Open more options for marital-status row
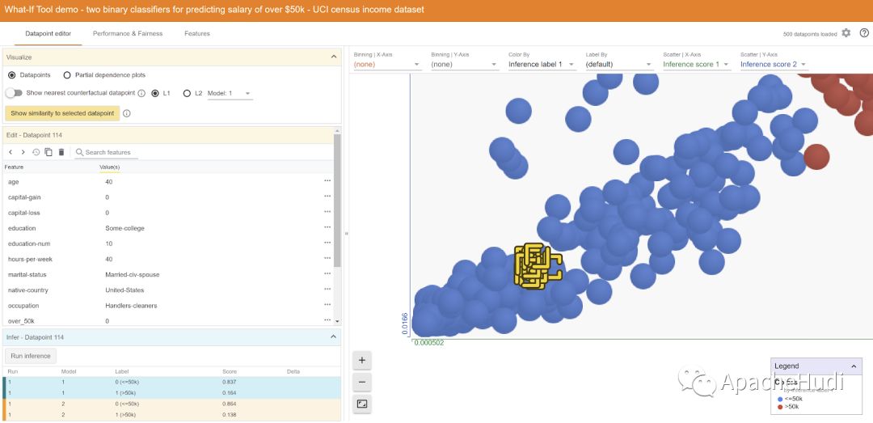Viewport: 873px width, 423px height. pyautogui.click(x=327, y=274)
